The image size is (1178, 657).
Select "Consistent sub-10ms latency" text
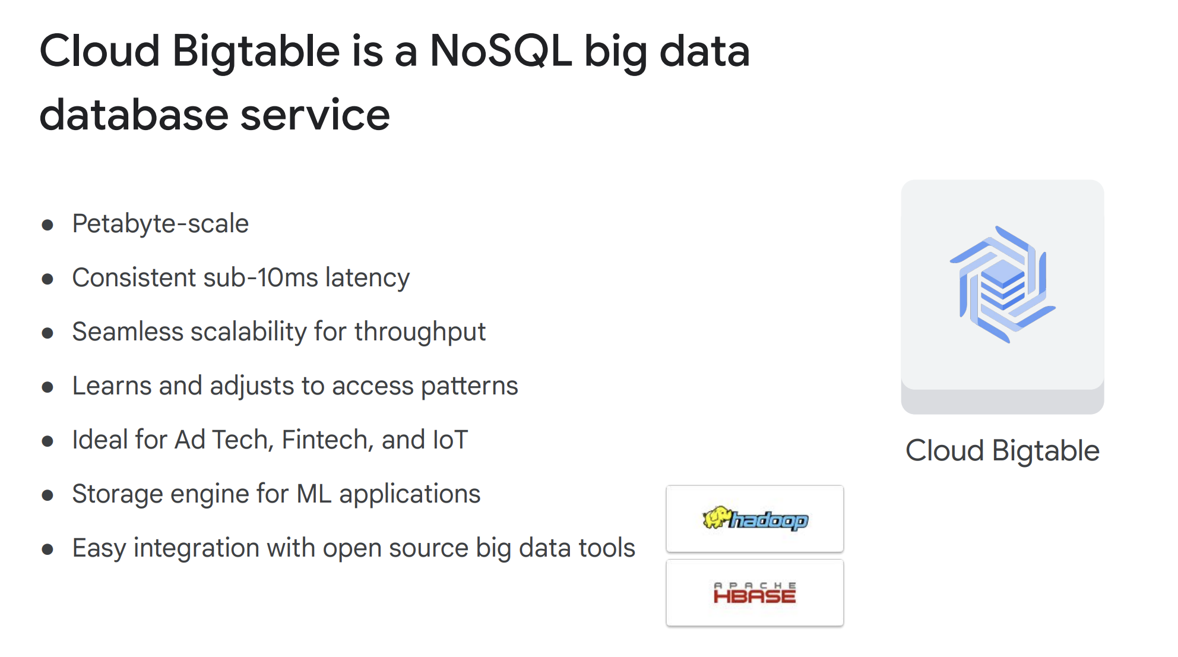240,278
